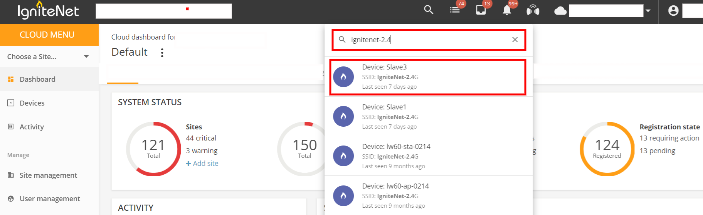Open Devices in sidebar
The width and height of the screenshot is (703, 215).
(x=49, y=103)
